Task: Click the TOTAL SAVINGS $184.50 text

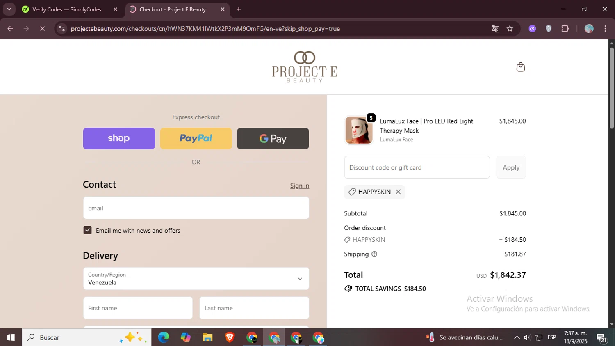Action: tap(390, 289)
